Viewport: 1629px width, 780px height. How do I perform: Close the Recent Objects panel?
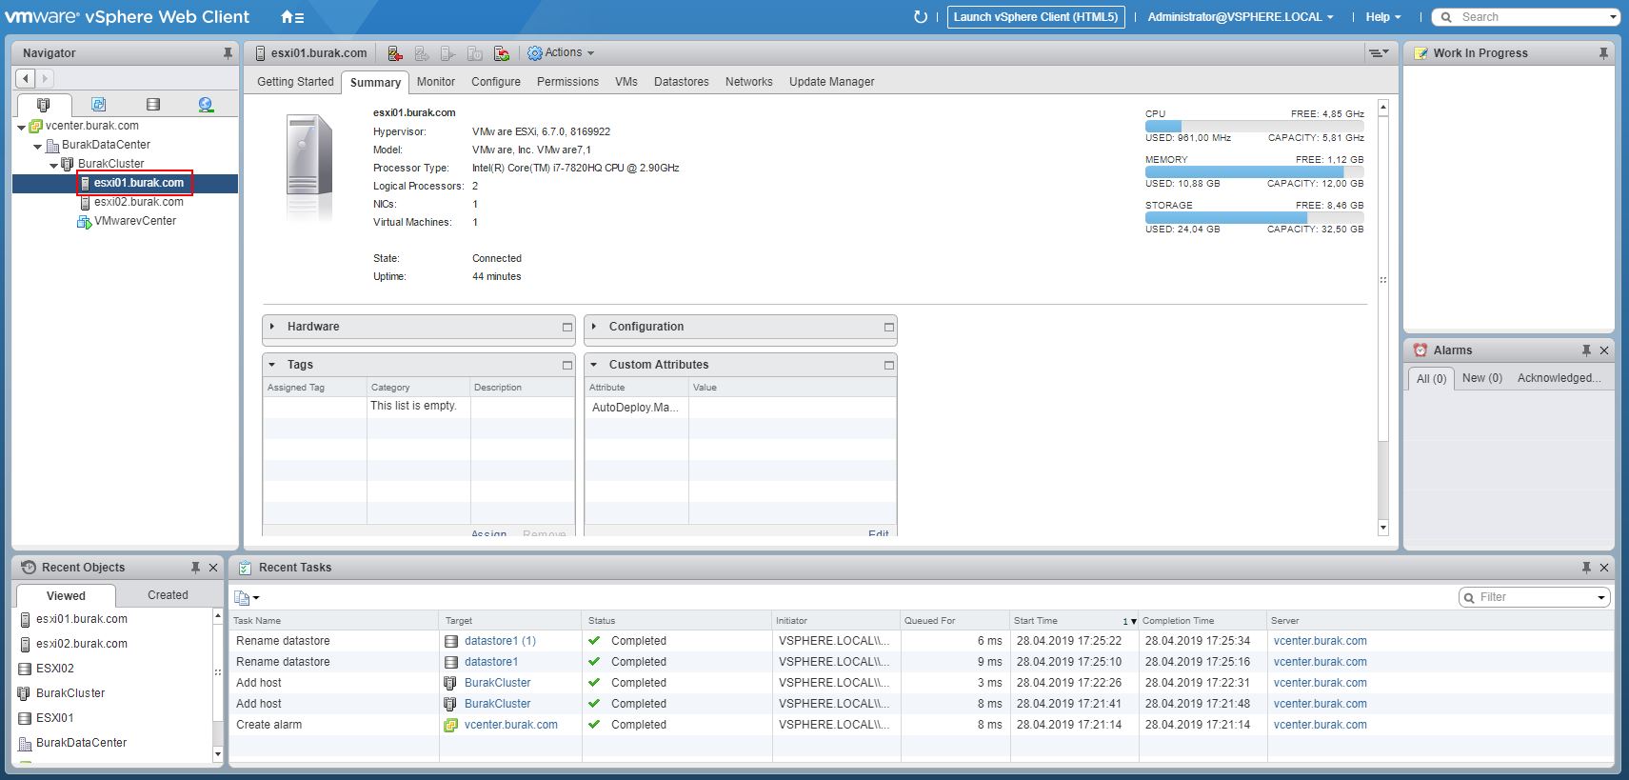213,568
